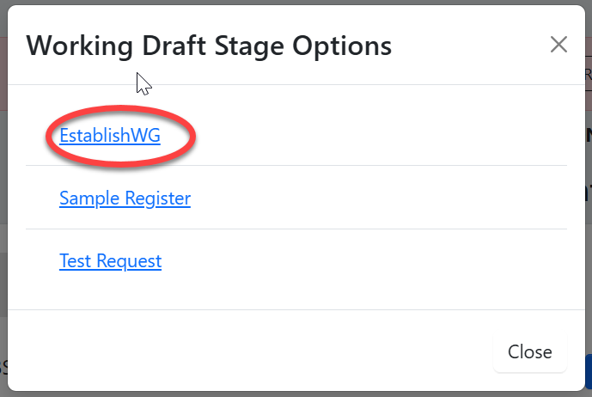Image resolution: width=592 pixels, height=397 pixels.
Task: Click the word Test in Test Request
Action: 75,260
